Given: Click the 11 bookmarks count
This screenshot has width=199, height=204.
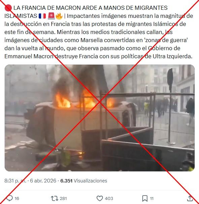Looking at the screenshot, I should [152, 199].
